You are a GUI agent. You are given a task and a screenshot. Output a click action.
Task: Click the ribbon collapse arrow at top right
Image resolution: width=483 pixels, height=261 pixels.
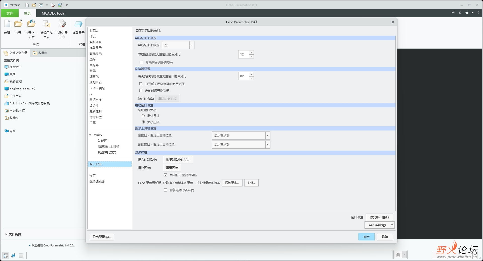pyautogui.click(x=453, y=12)
